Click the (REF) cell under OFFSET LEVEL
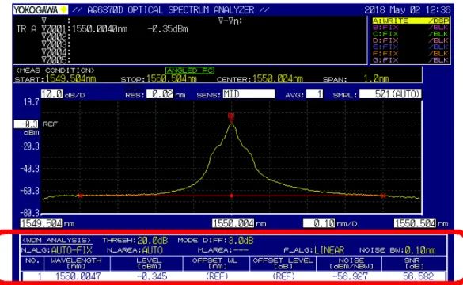 (x=283, y=276)
